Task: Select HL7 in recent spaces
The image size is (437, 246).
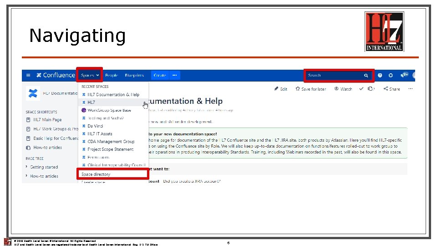Action: pyautogui.click(x=113, y=102)
